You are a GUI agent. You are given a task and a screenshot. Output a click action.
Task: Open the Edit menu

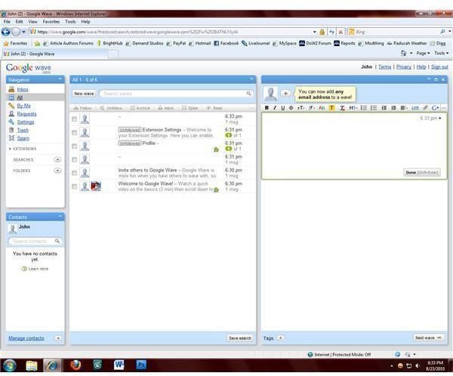(x=19, y=22)
